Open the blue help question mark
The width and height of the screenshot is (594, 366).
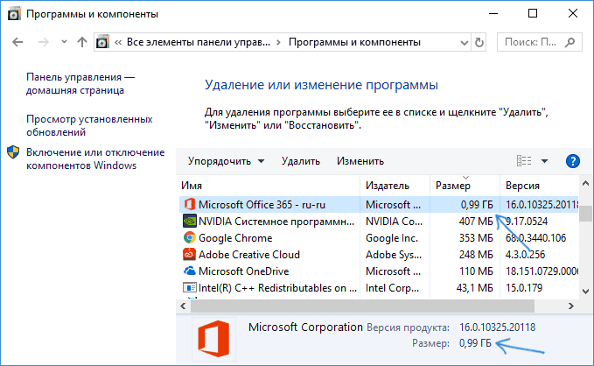point(572,161)
